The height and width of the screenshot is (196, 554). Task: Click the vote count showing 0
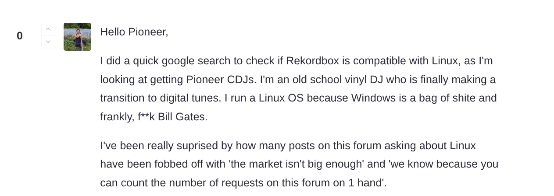point(20,36)
